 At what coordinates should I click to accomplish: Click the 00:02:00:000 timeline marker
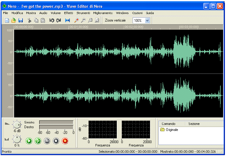(x=134, y=27)
